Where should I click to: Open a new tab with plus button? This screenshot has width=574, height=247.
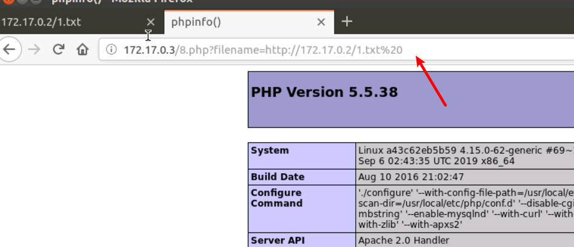tap(347, 22)
